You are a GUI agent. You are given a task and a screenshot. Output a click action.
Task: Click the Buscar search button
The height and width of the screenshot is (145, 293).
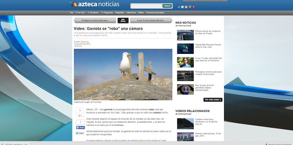167,6
